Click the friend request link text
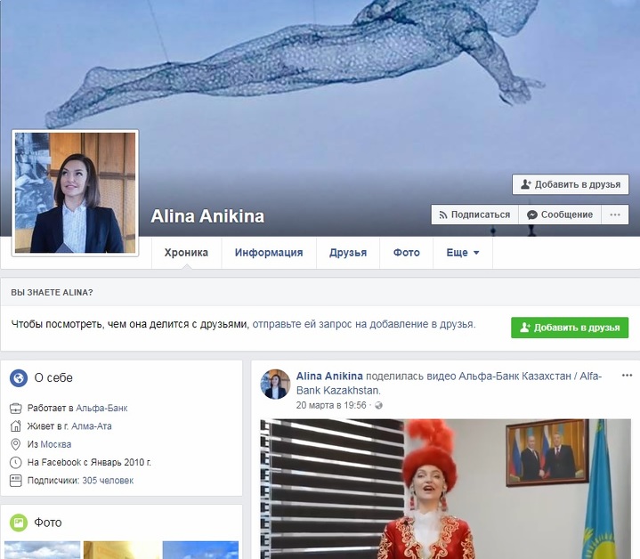640x559 pixels. (364, 324)
